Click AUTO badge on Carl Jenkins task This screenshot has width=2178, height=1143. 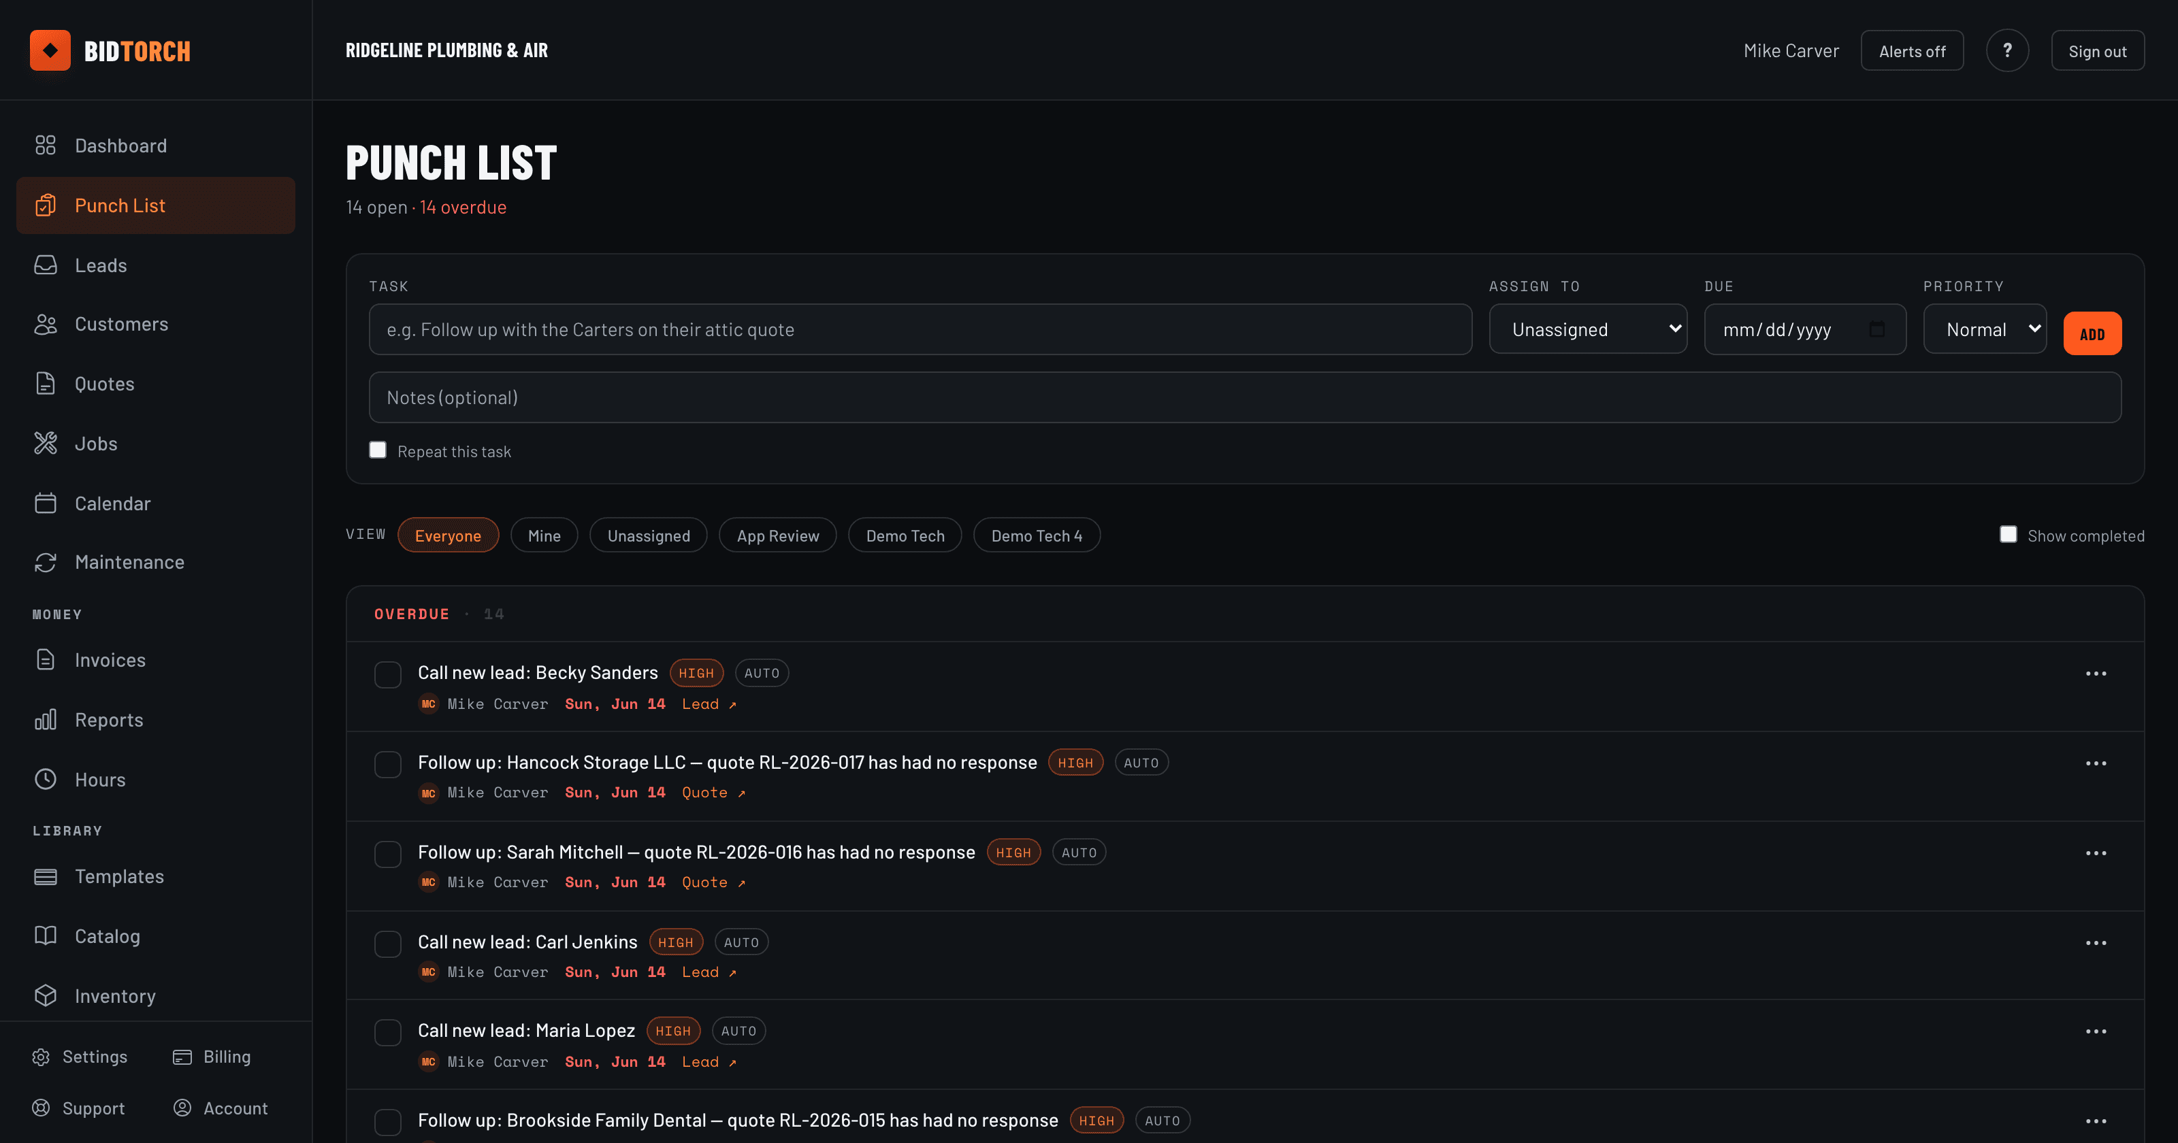coord(741,942)
